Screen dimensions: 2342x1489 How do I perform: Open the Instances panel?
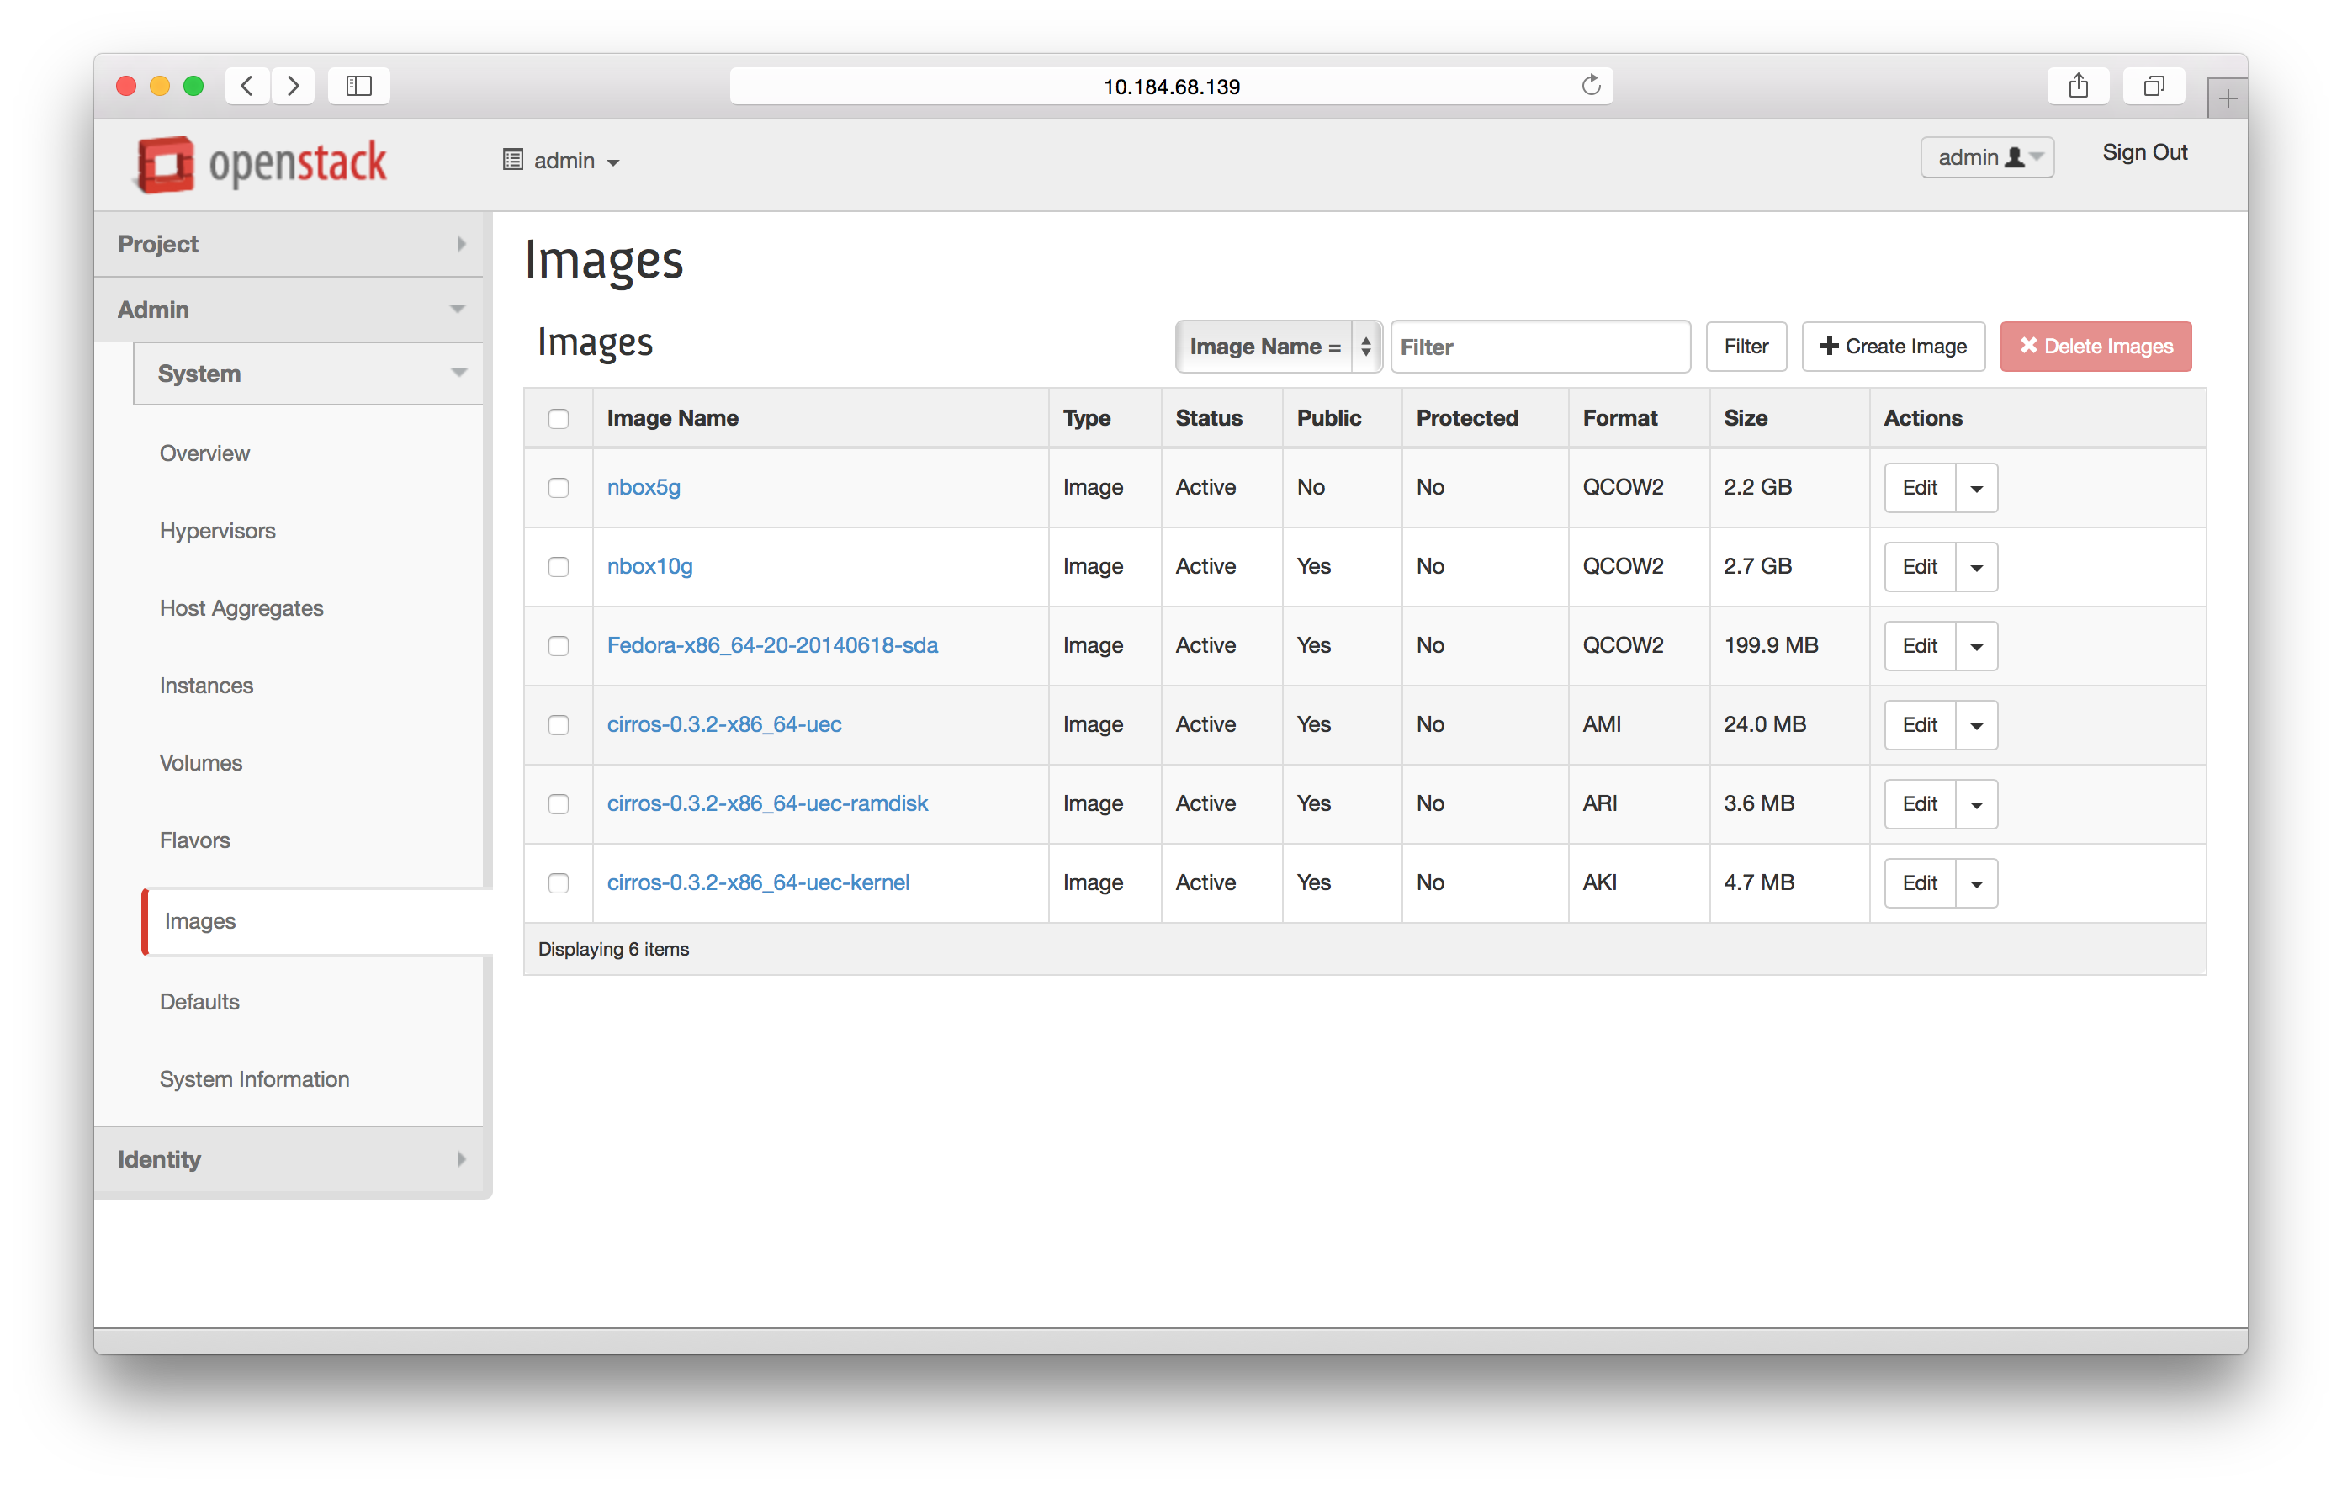pyautogui.click(x=206, y=686)
